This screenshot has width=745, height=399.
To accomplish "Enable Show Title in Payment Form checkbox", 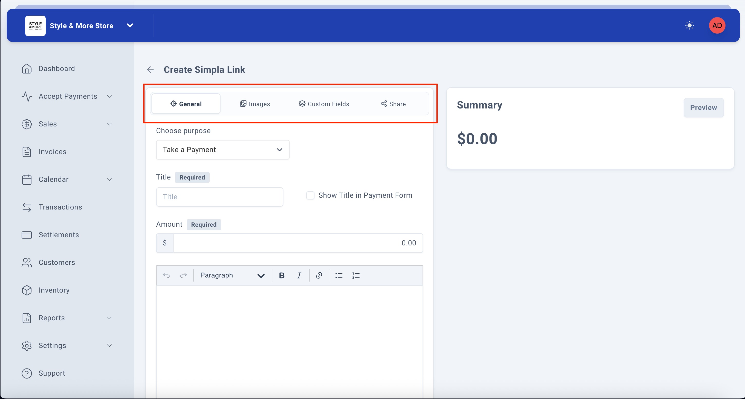I will [x=310, y=195].
